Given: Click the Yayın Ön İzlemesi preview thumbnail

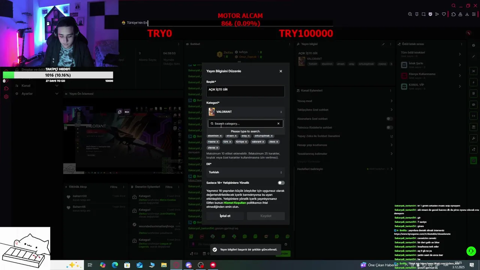Looking at the screenshot, I should (123, 140).
